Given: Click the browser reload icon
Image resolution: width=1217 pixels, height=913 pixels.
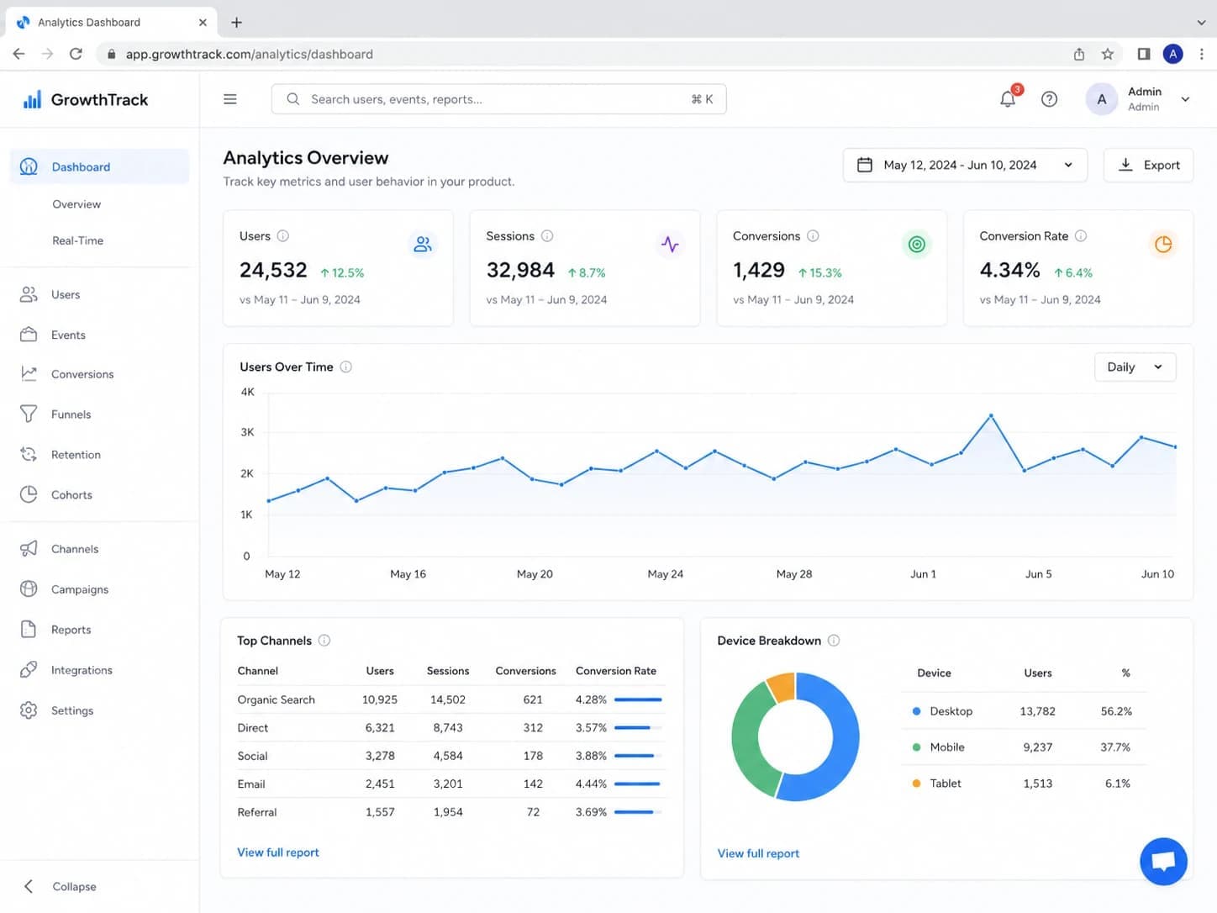Looking at the screenshot, I should 76,54.
